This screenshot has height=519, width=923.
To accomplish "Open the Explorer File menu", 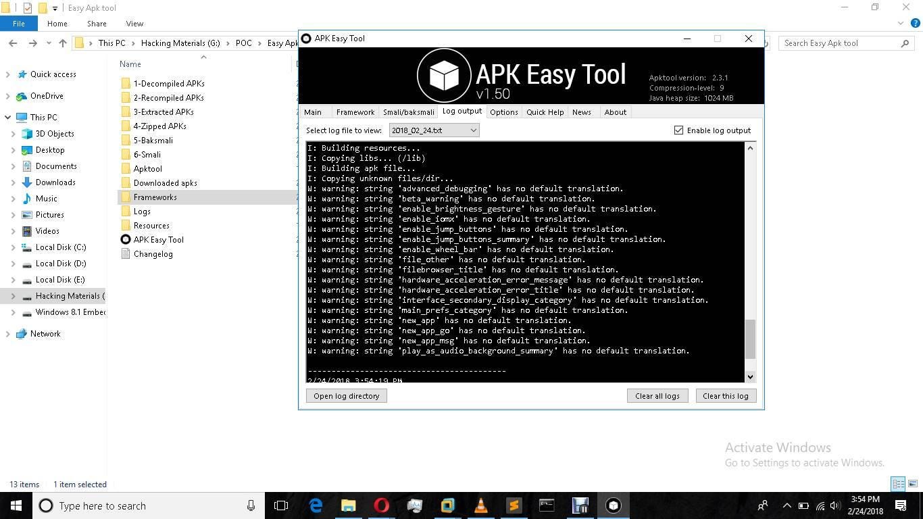I will [19, 24].
